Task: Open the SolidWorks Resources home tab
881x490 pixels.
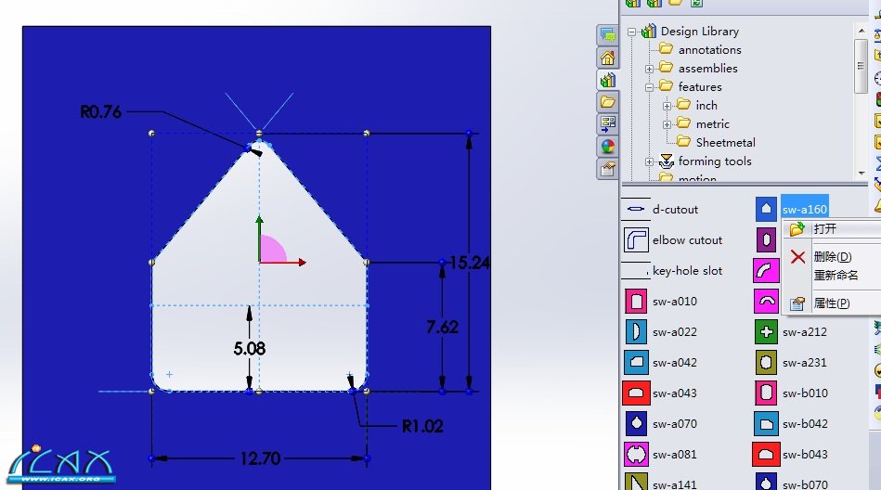Action: (607, 58)
